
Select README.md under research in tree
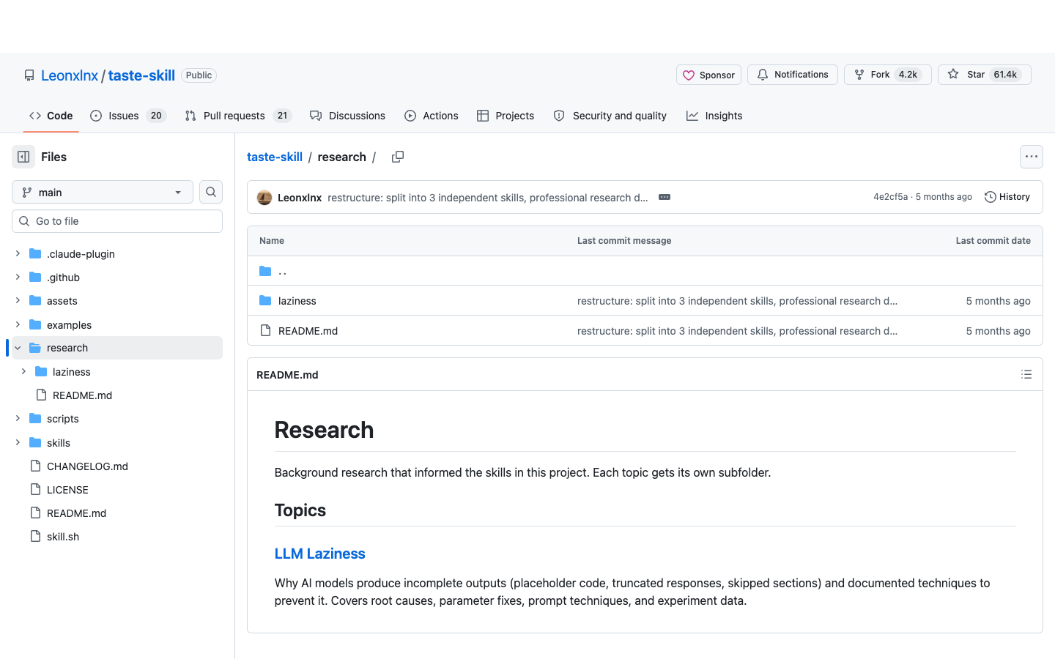[82, 395]
